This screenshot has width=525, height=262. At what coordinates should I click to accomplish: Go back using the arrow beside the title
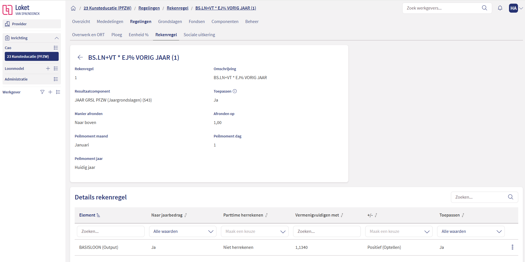pos(80,58)
